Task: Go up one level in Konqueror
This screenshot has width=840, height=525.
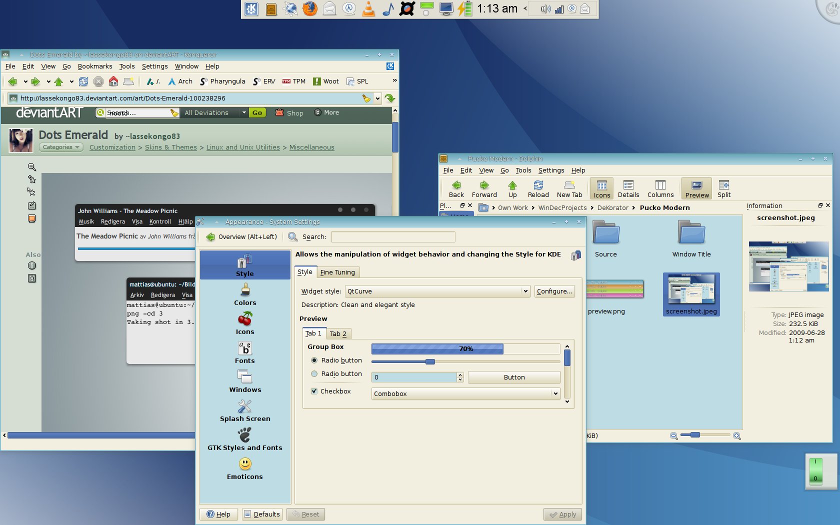Action: [58, 81]
